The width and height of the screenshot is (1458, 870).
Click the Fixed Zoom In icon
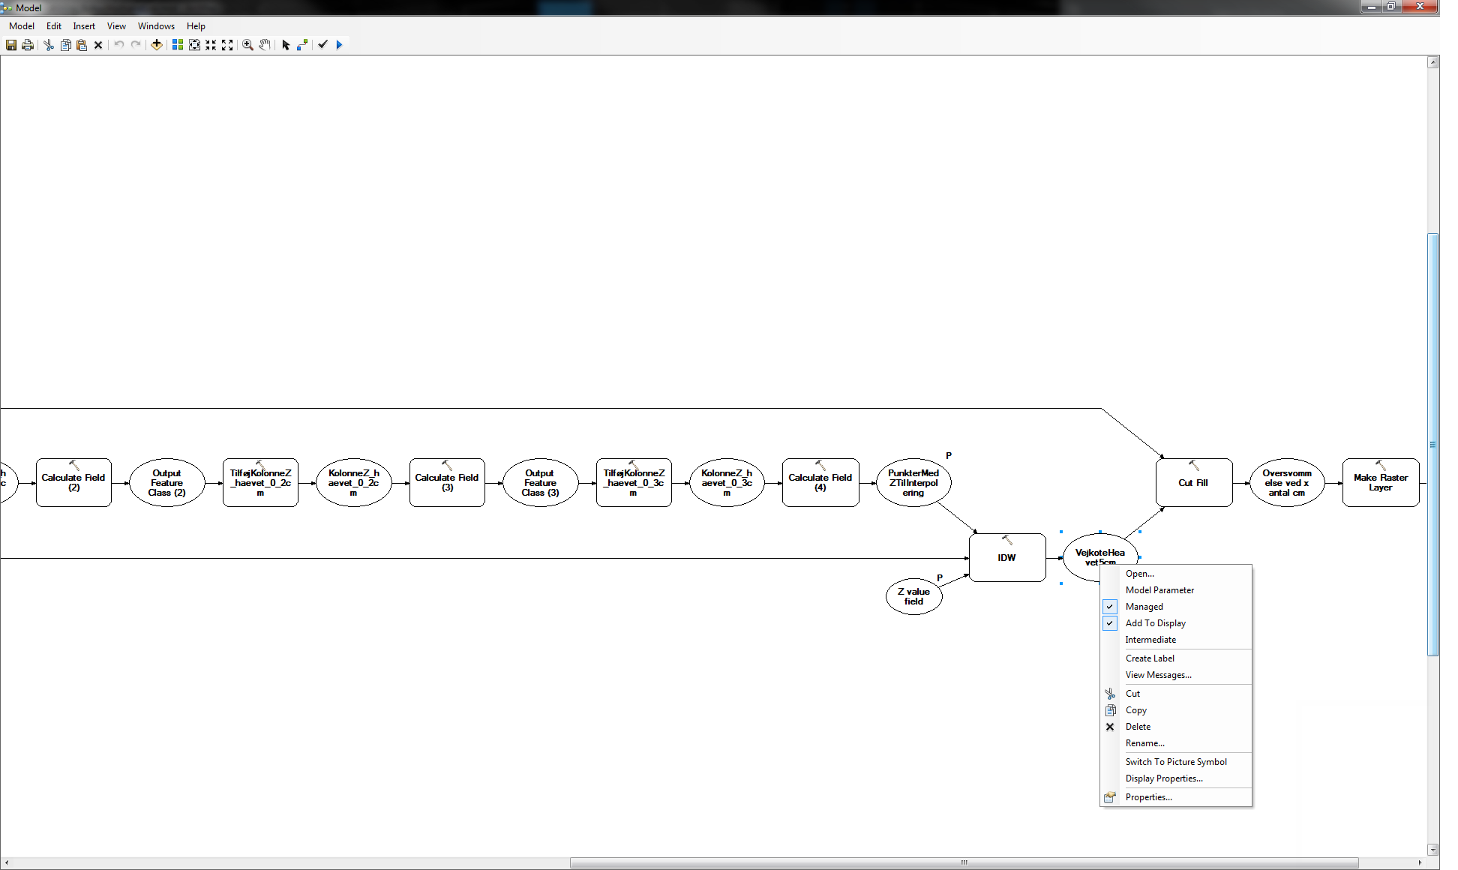click(211, 45)
